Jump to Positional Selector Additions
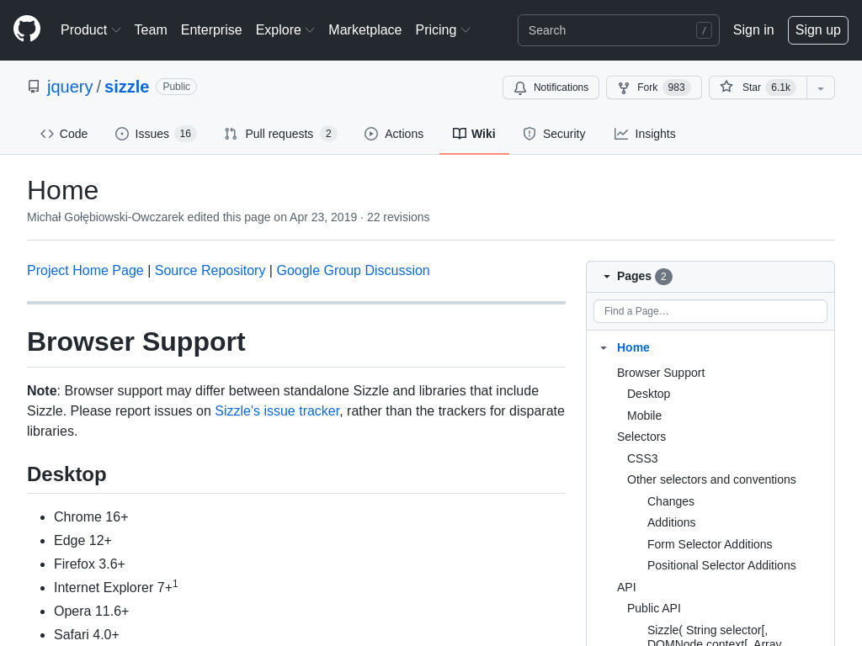The image size is (862, 646). point(721,565)
